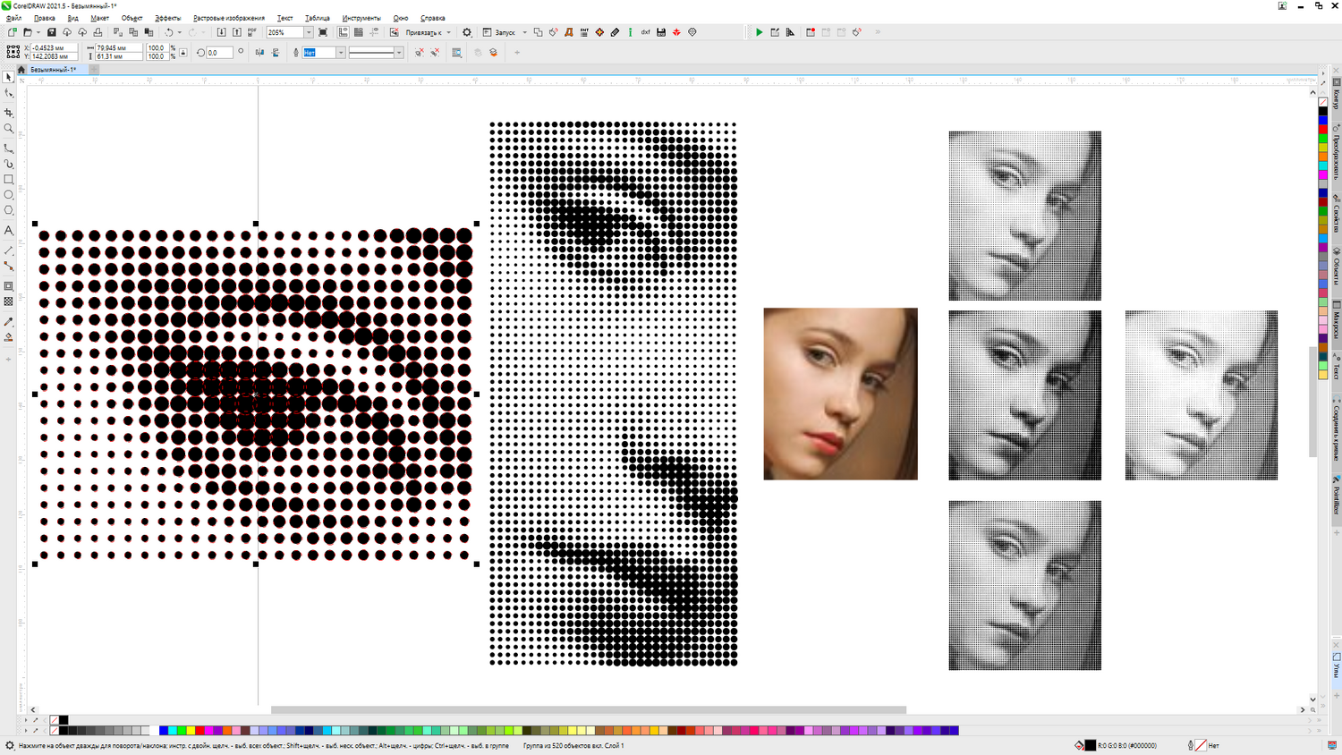
Task: Select the color portrait photo thumbnail
Action: 840,394
